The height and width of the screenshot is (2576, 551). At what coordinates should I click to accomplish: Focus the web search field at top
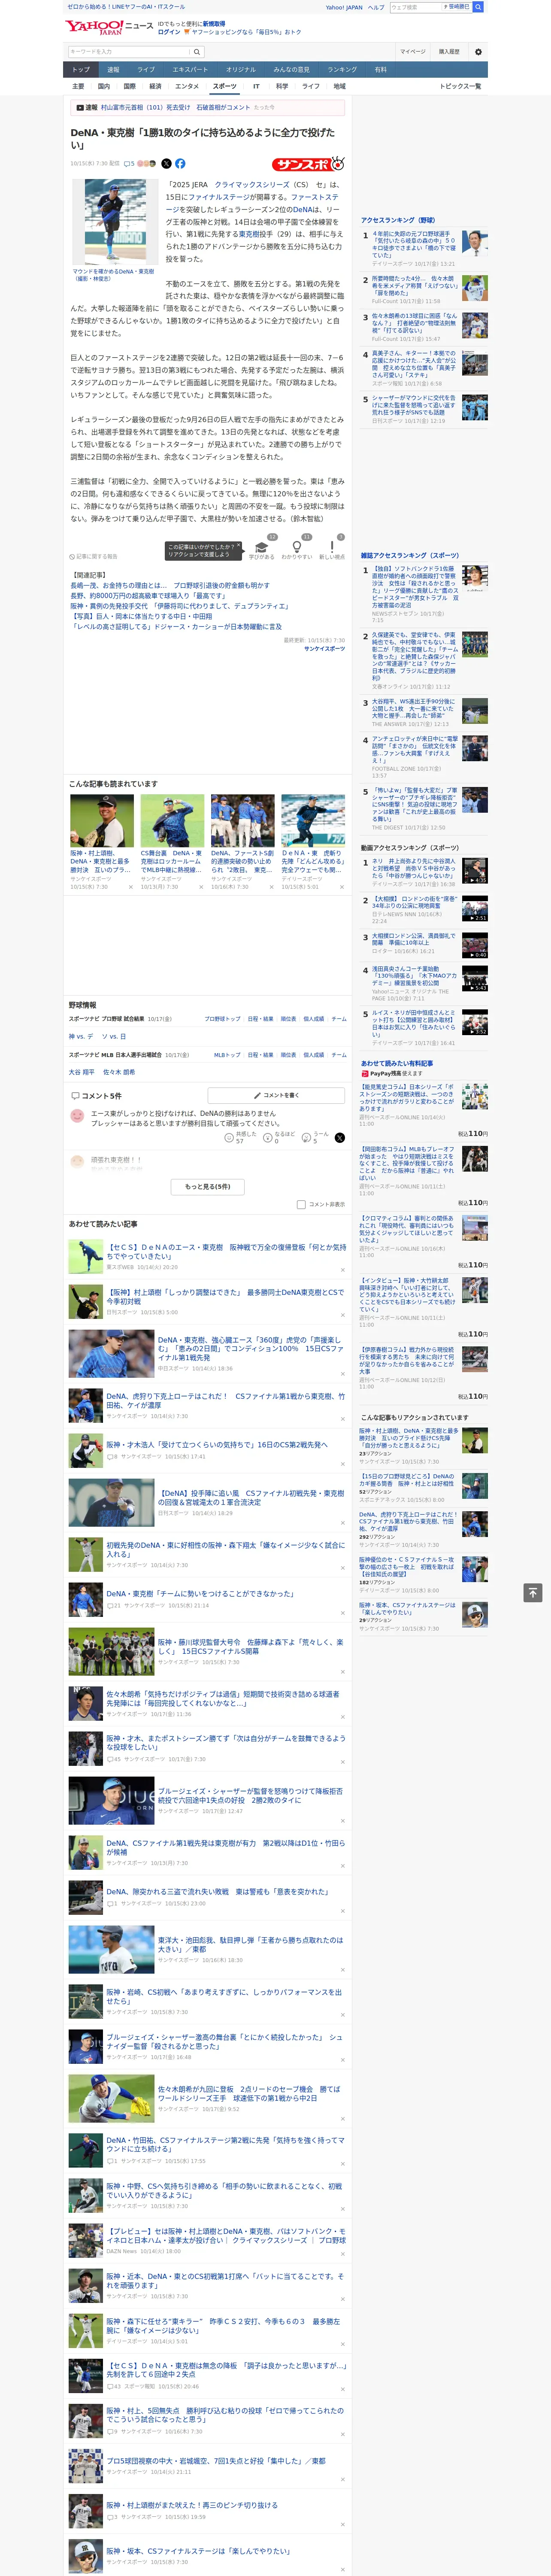415,7
